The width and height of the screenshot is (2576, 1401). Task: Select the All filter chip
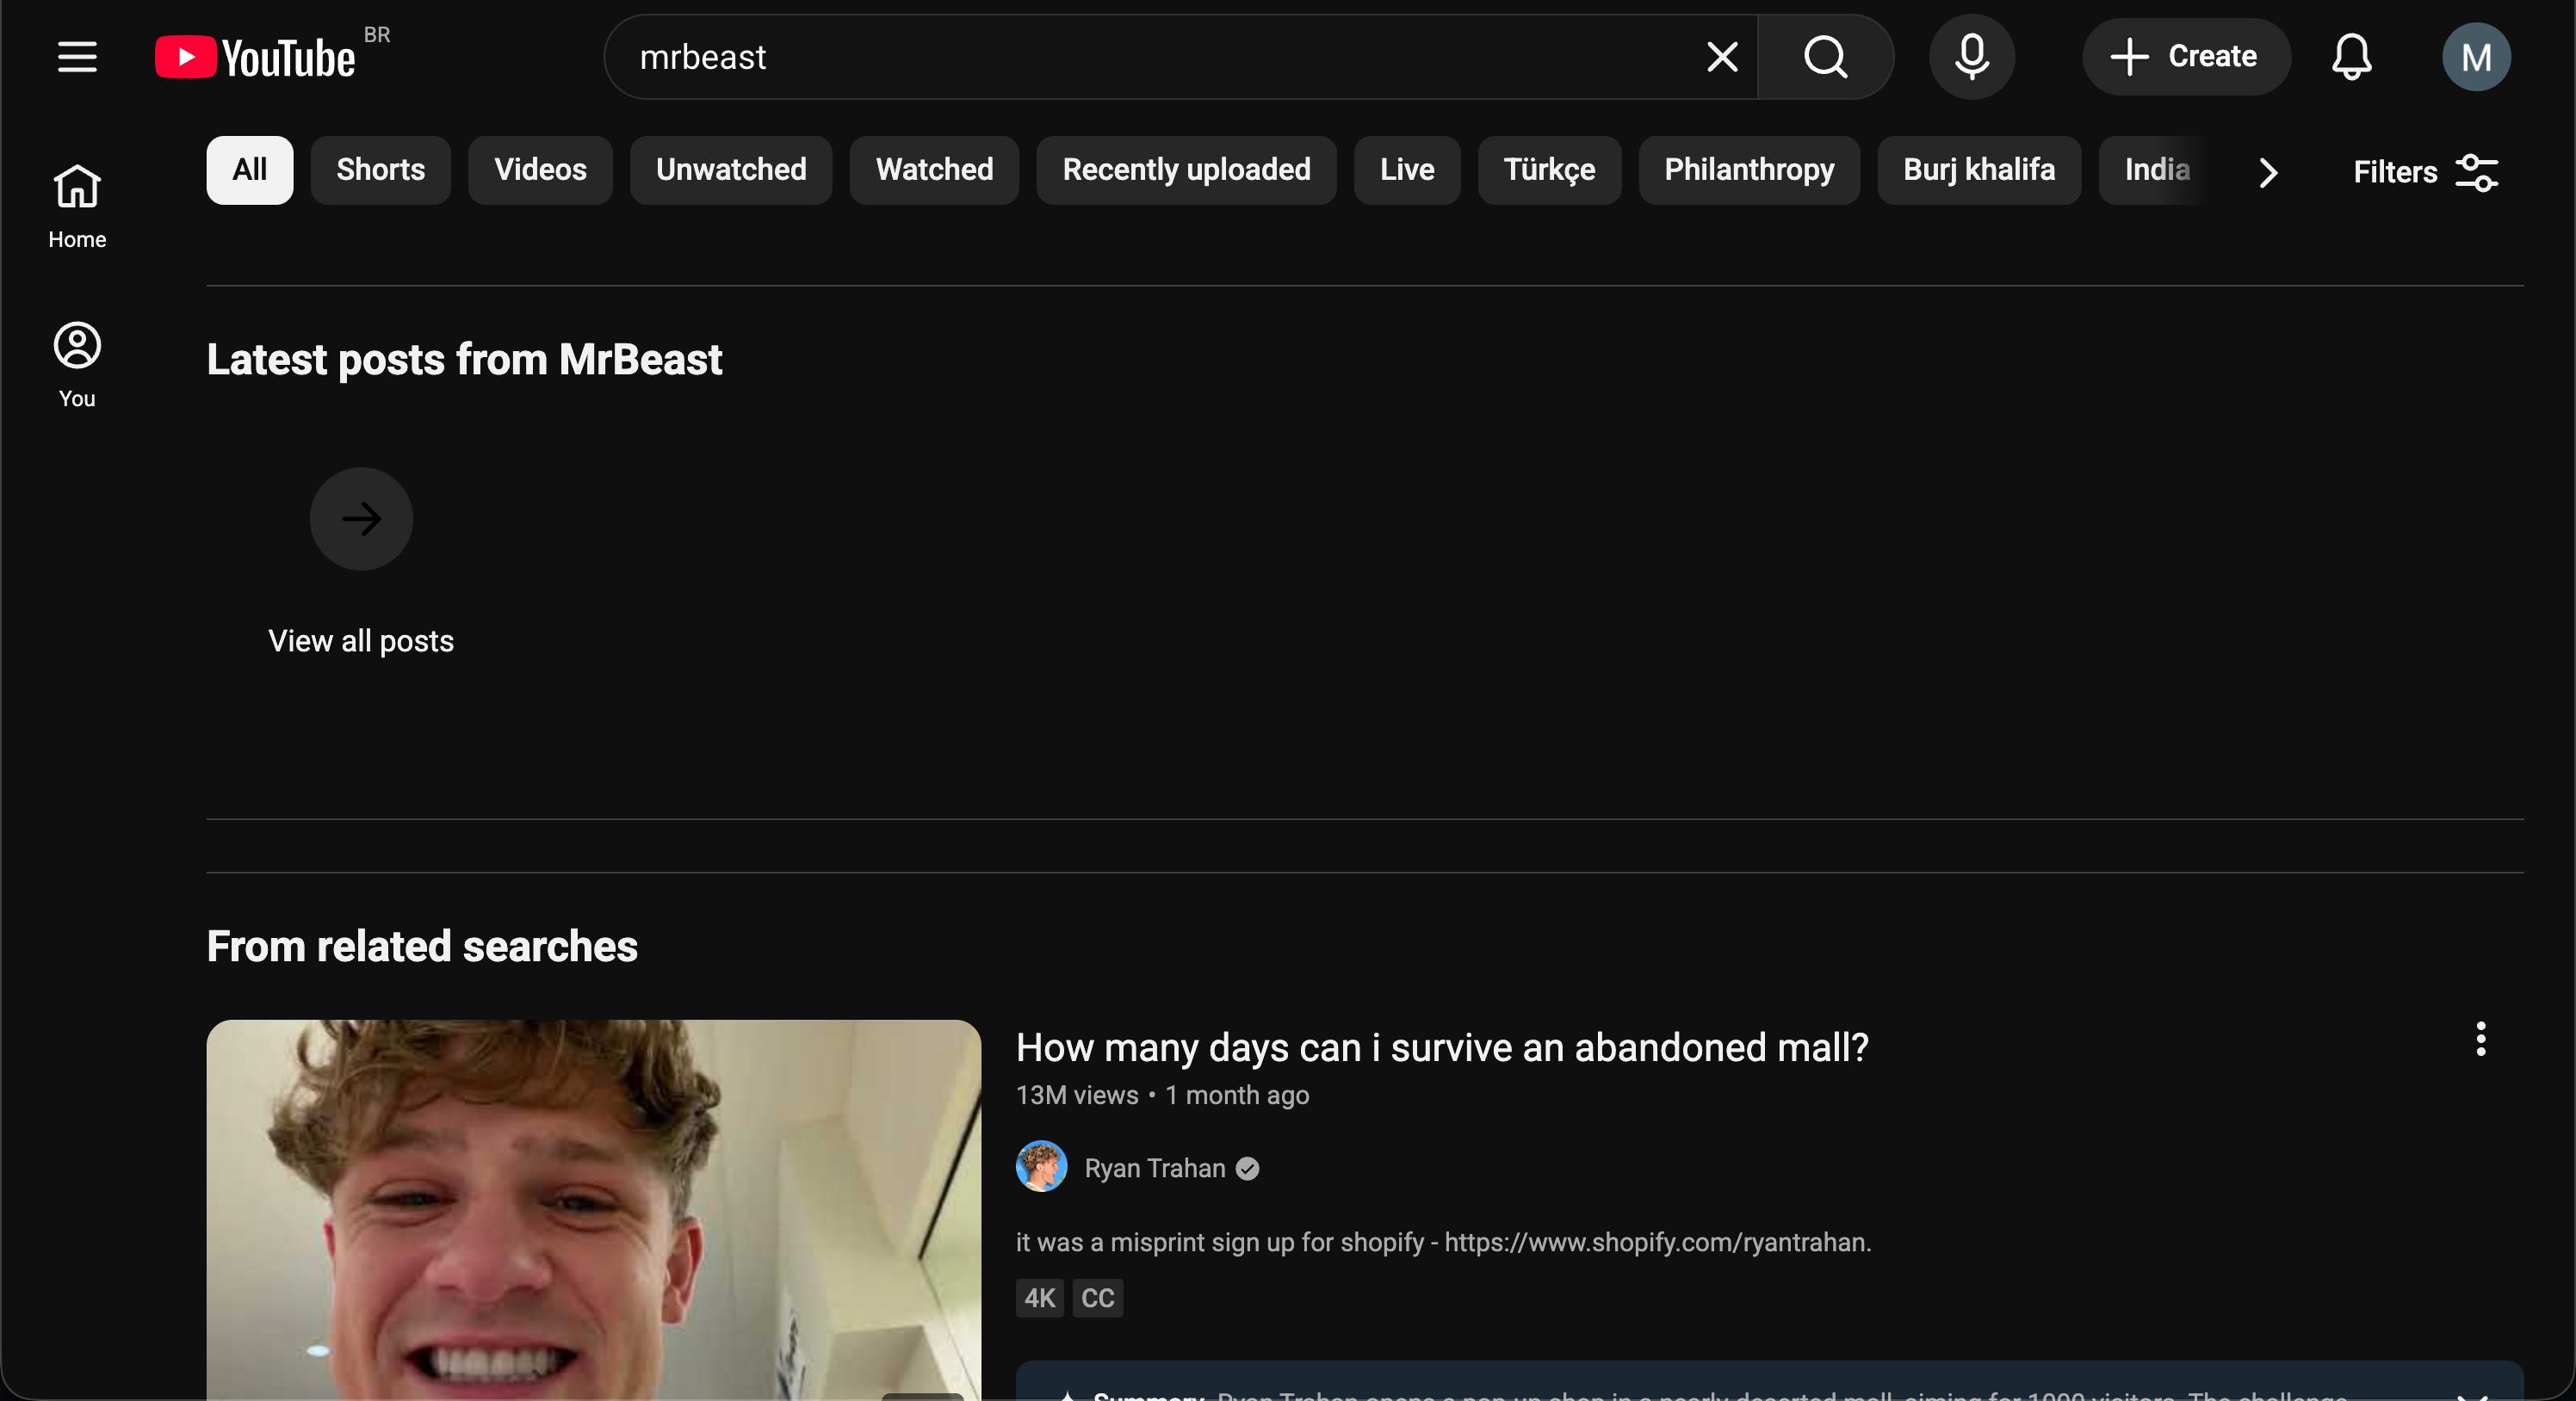250,170
